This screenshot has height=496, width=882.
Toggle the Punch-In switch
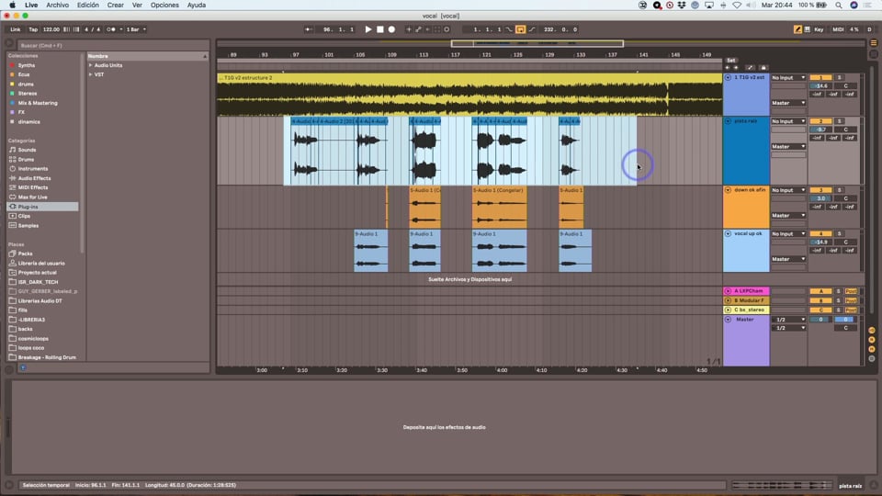coord(509,29)
